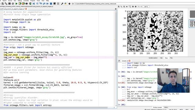The image size is (195, 110).
Task: Open the Source menu
Action: (x=10, y=1)
